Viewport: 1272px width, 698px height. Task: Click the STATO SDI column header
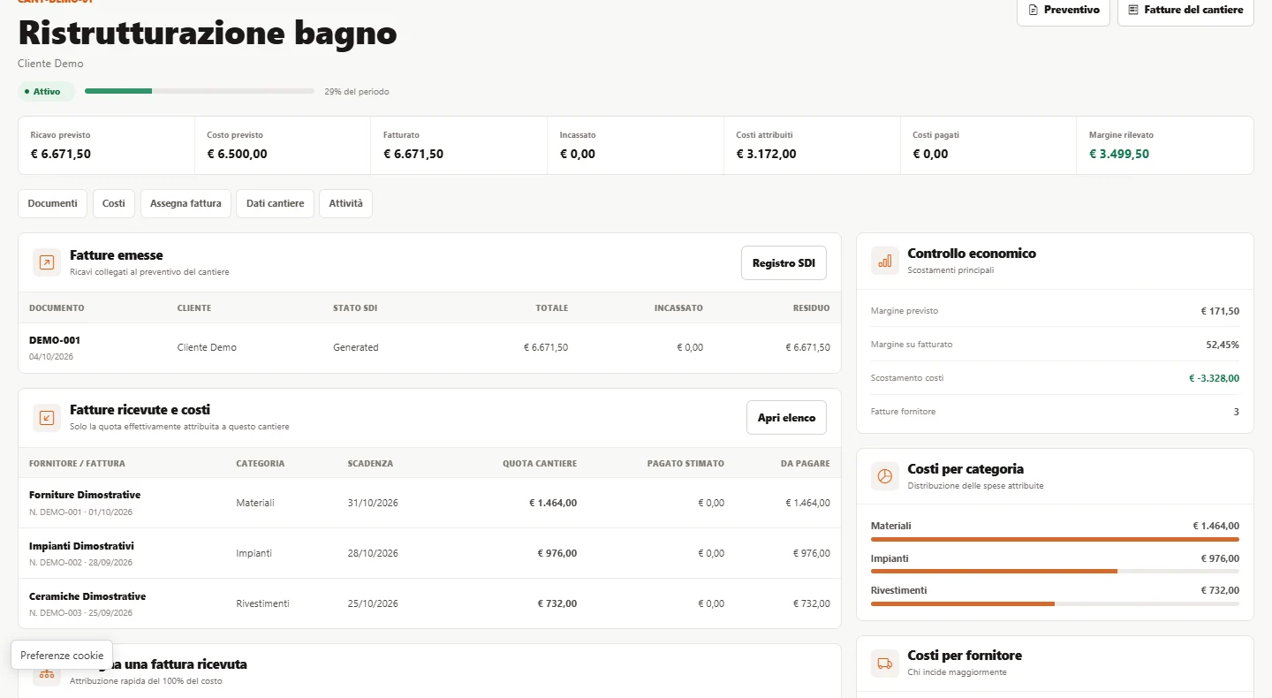point(355,308)
